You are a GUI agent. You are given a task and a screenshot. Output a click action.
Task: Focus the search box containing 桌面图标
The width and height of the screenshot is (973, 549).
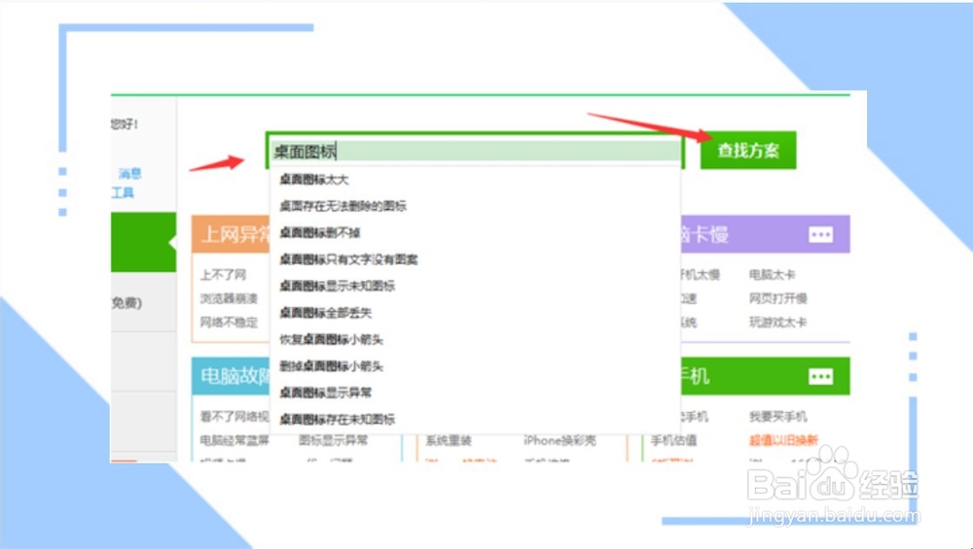coord(476,151)
